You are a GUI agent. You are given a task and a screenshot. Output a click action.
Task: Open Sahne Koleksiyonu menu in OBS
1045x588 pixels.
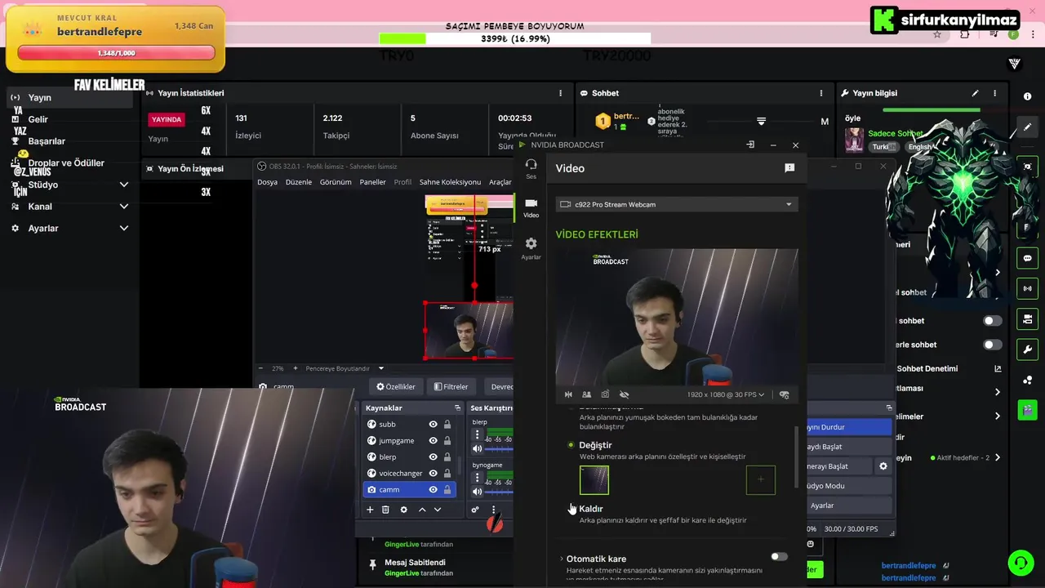pos(450,182)
